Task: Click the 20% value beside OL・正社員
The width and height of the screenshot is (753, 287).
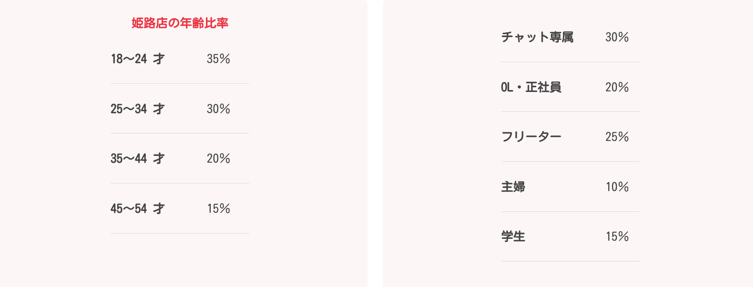Action: [617, 87]
